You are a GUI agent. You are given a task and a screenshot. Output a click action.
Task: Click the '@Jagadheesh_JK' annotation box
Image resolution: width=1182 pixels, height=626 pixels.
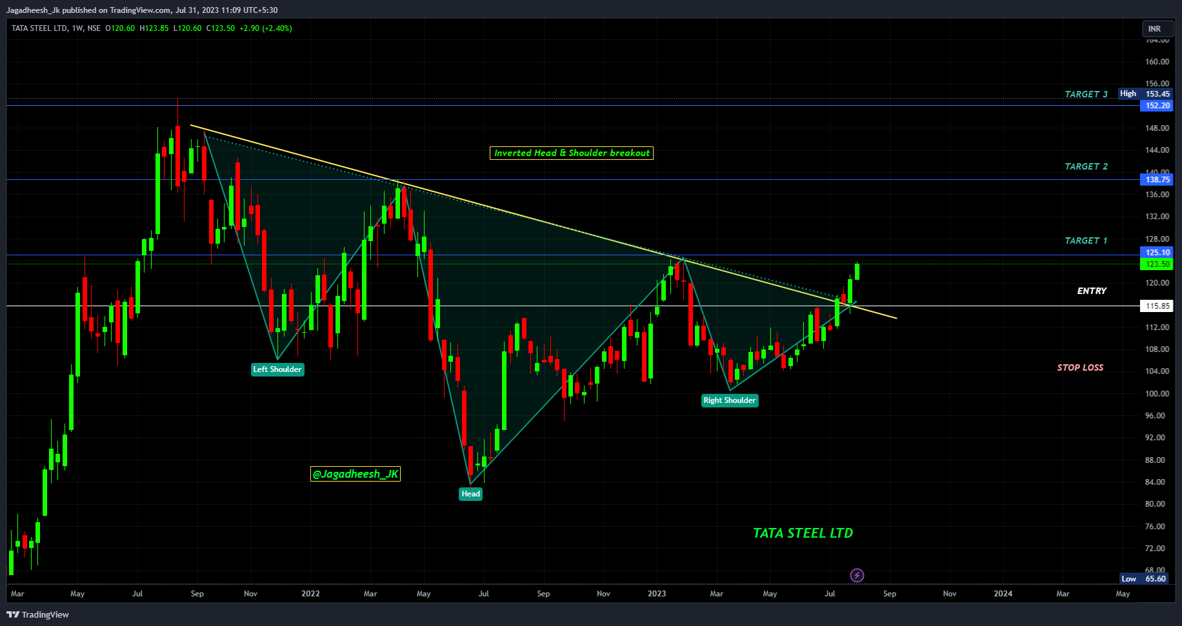point(356,474)
